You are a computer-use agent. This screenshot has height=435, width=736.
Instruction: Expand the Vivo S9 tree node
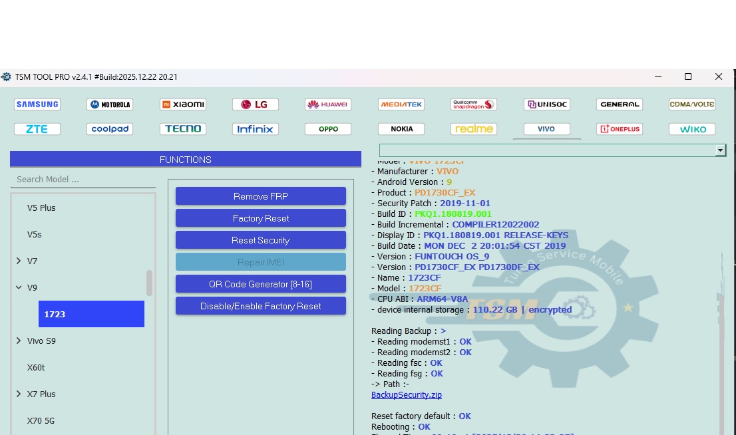(19, 341)
